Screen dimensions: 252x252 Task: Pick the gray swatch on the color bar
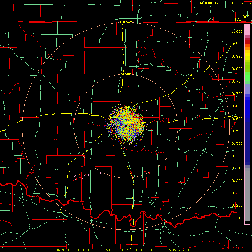247,195
